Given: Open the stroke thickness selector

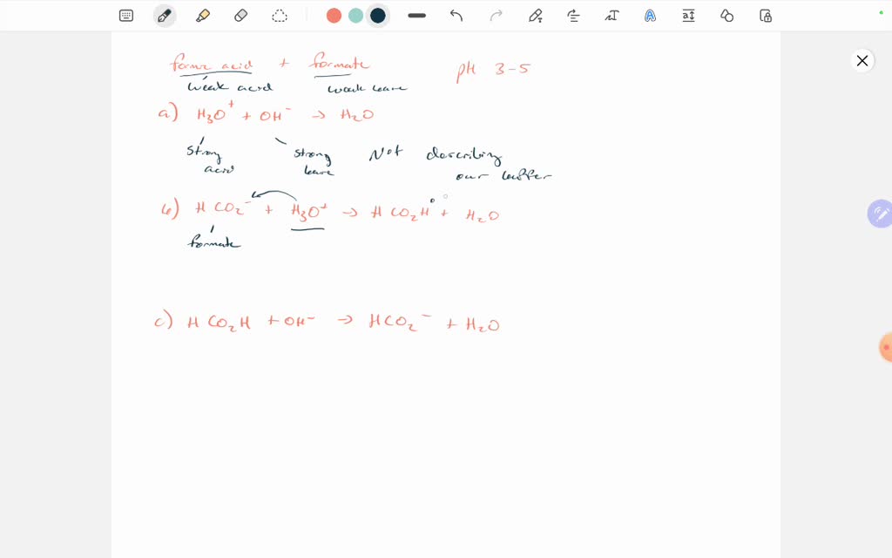Looking at the screenshot, I should (x=416, y=15).
